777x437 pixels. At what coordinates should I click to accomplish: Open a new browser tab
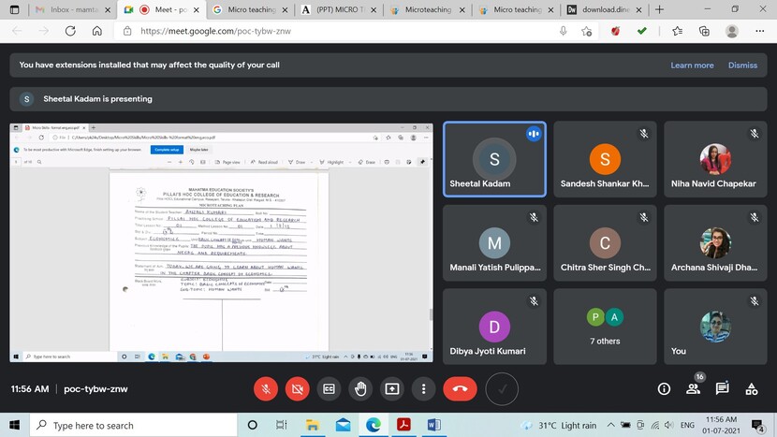[659, 9]
